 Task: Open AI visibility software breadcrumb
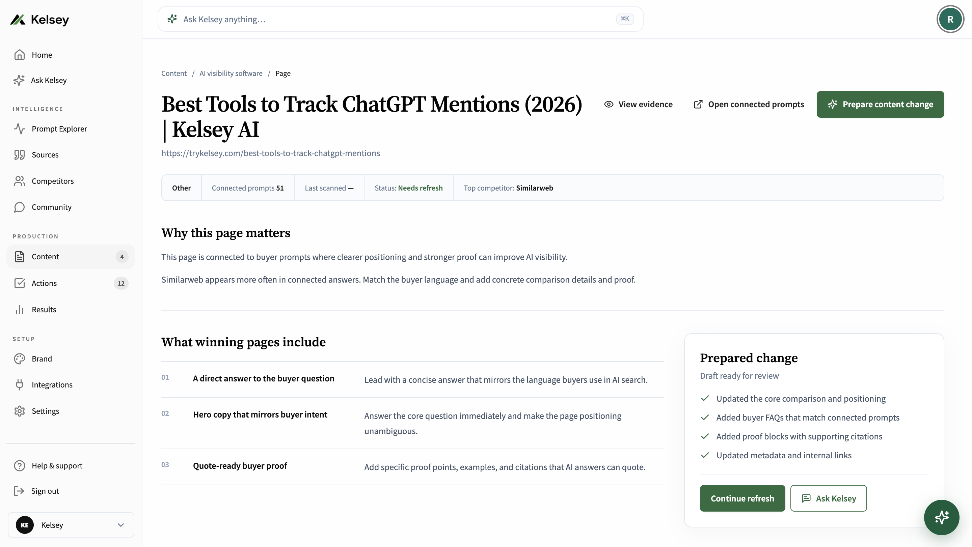pyautogui.click(x=231, y=73)
